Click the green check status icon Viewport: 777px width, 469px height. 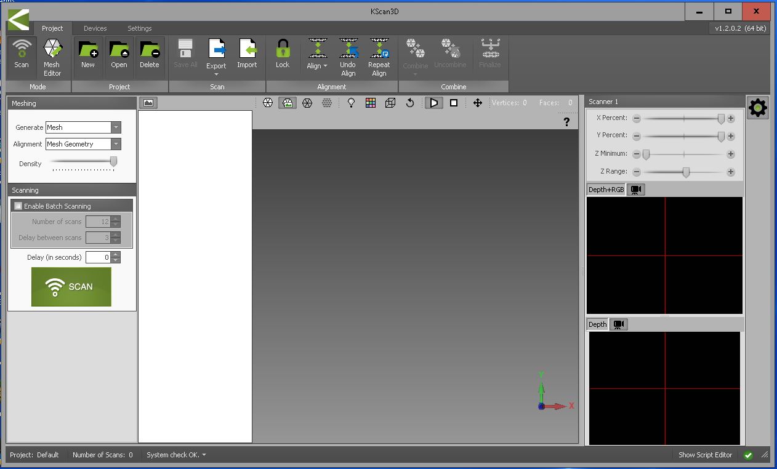[748, 455]
